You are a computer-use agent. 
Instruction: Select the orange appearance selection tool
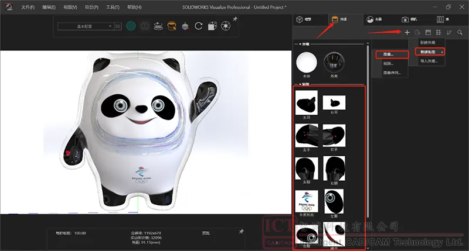pos(172,26)
